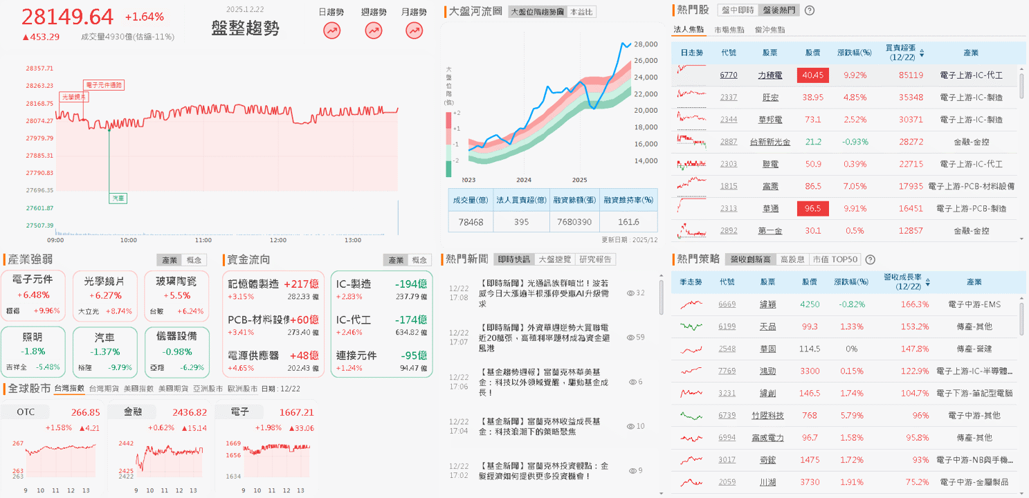Open 亞洲股市 global market tab
1029x498 pixels.
(208, 389)
